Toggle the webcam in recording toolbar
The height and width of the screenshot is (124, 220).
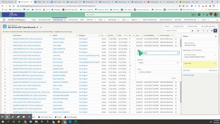click(24, 117)
